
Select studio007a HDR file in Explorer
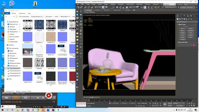(x=39, y=77)
